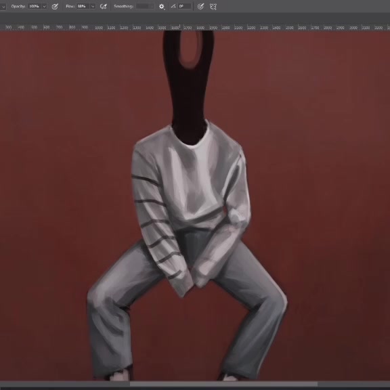Click the Opacity label
This screenshot has height=390, width=390.
(18, 6)
